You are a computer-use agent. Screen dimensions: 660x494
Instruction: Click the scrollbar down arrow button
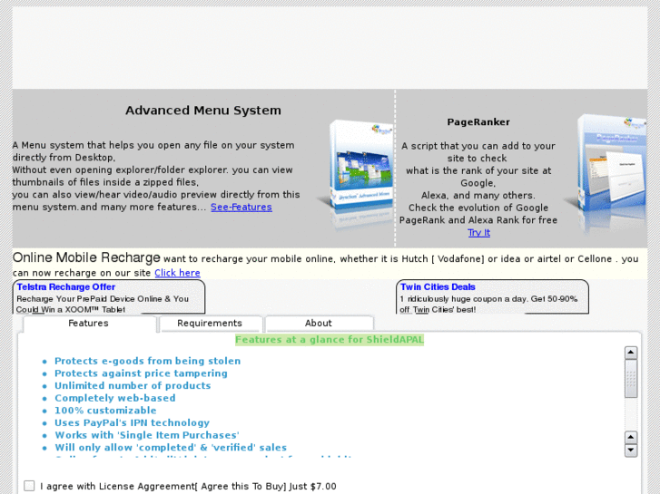coord(631,450)
